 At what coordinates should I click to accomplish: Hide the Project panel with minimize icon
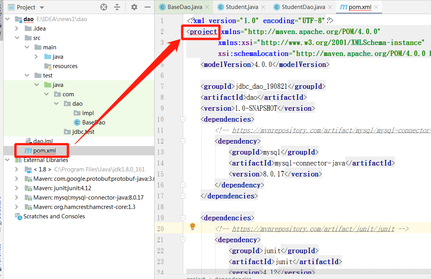pos(148,7)
